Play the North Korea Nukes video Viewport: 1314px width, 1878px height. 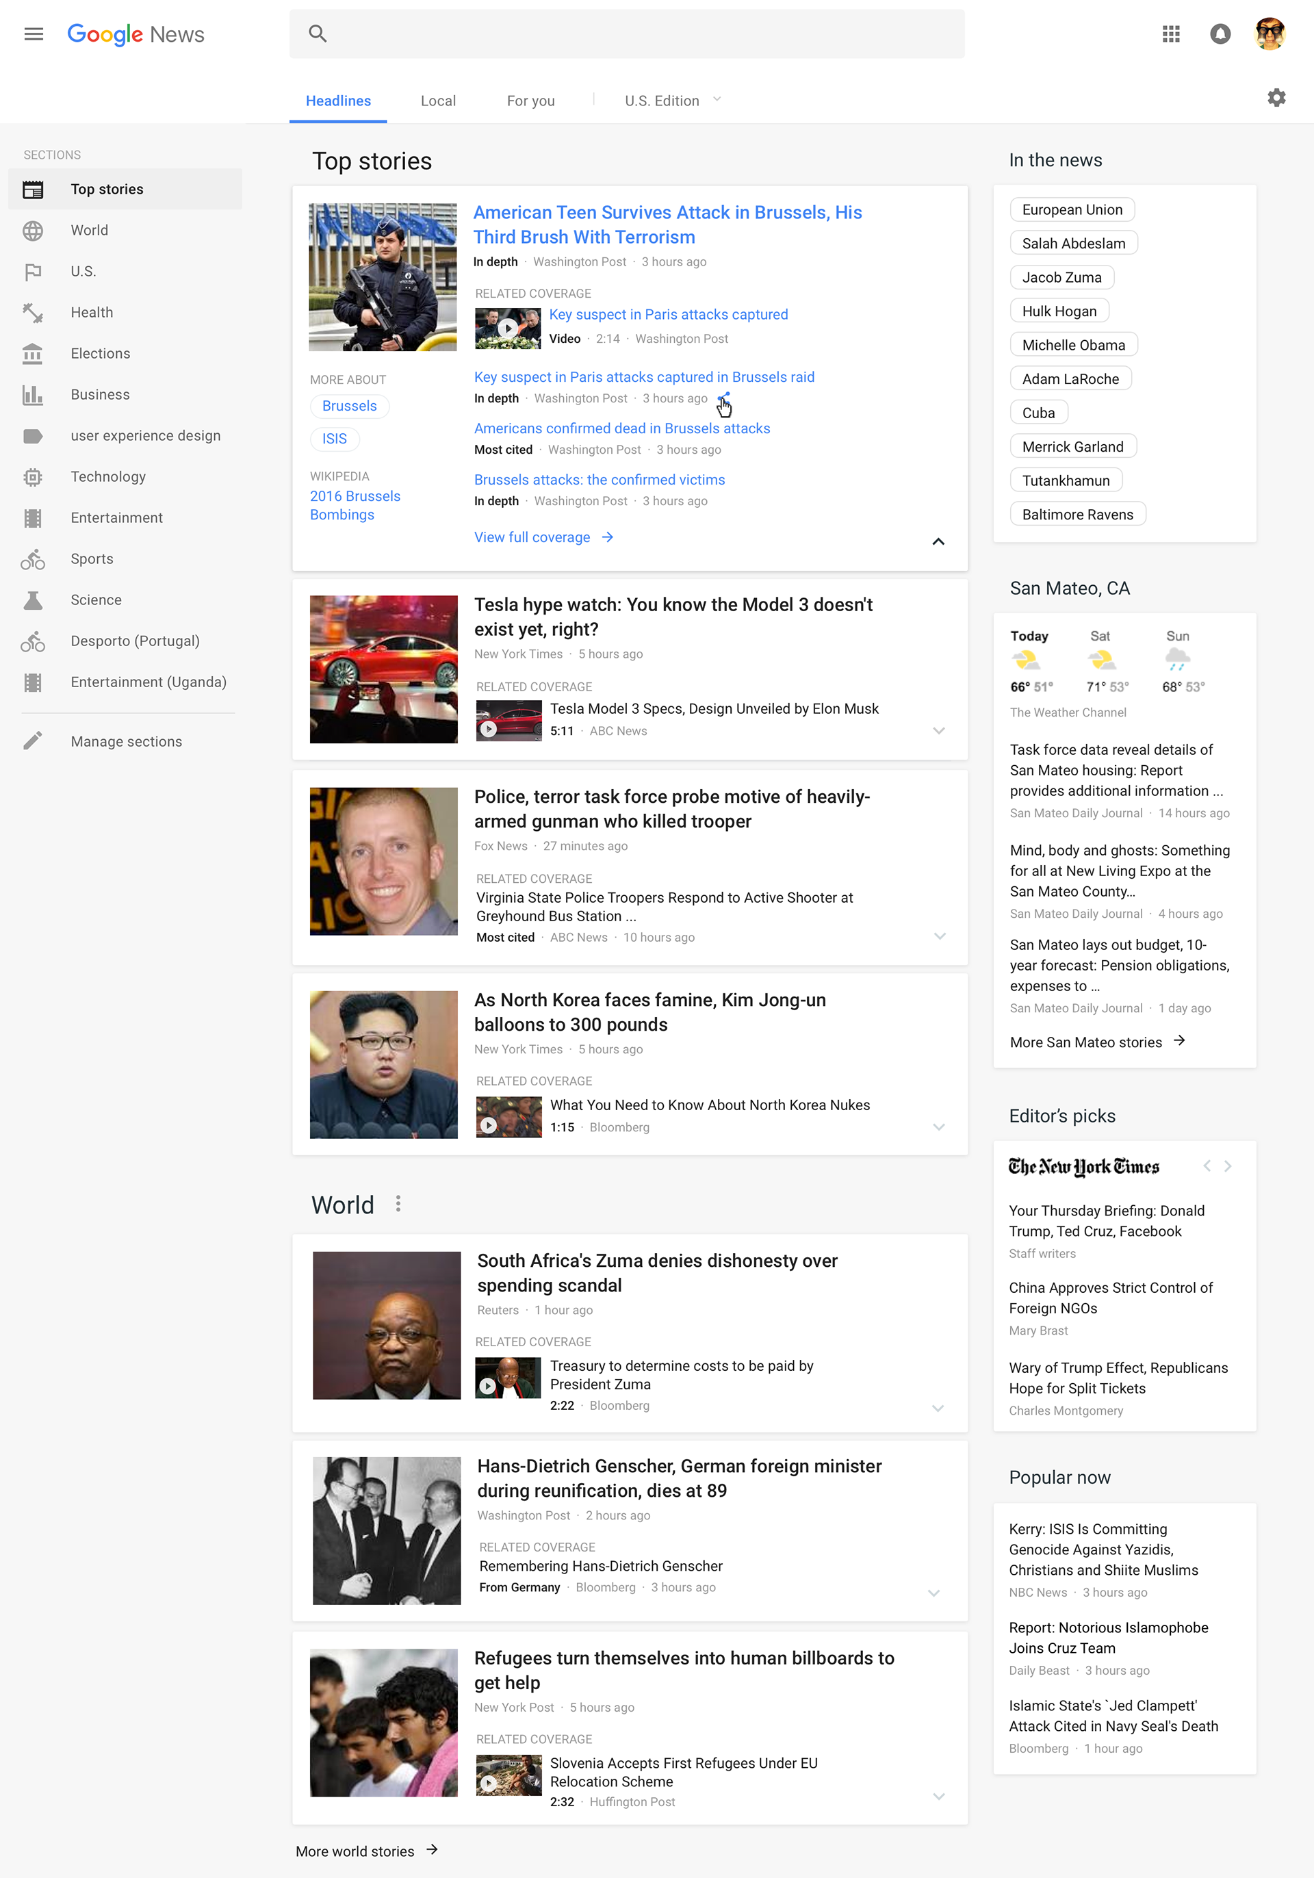(508, 1118)
